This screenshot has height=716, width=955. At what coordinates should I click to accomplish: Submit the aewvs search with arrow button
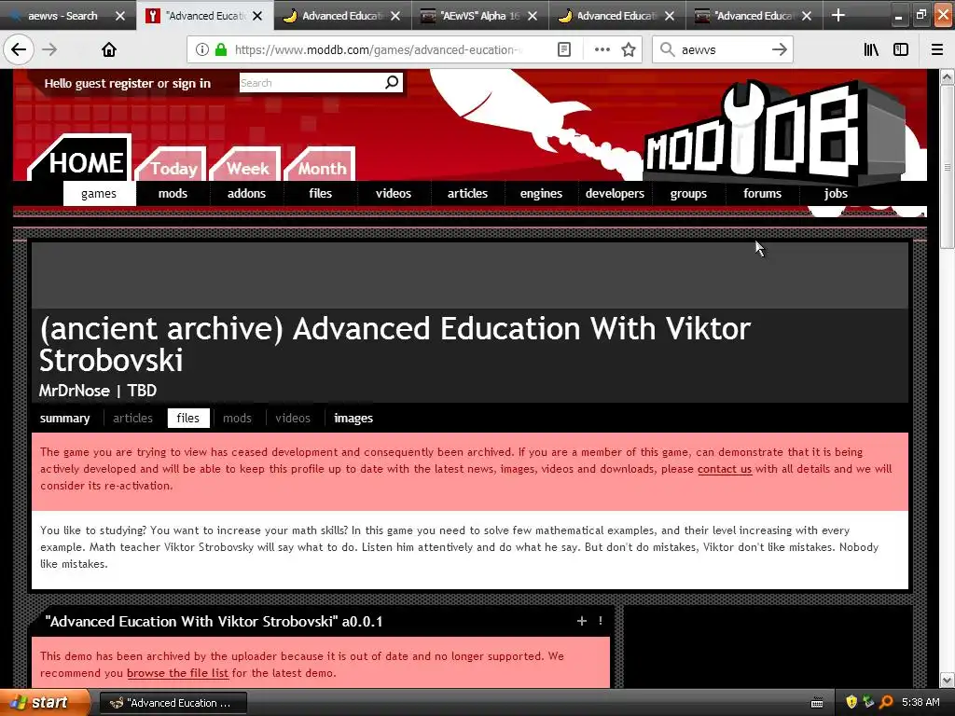[x=780, y=49]
